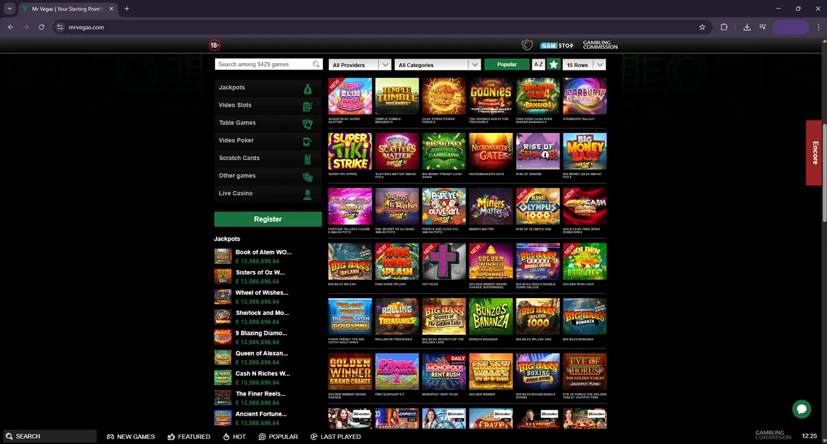Bookmark this page with the star icon
The image size is (827, 444).
click(x=702, y=27)
